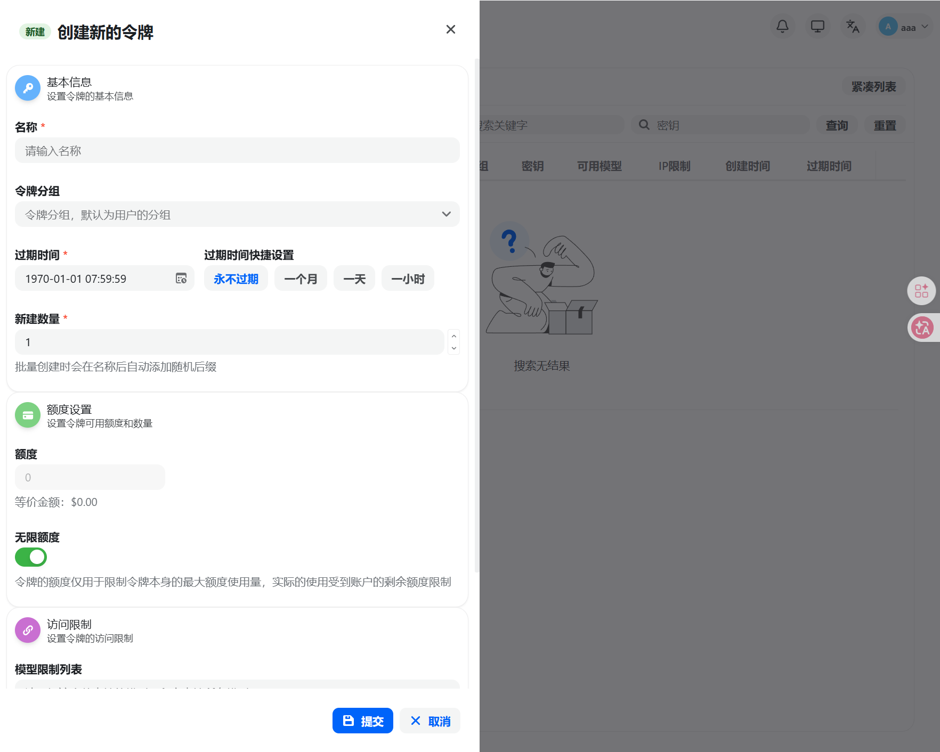
Task: Increase 新建数量 with the up stepper arrow
Action: click(453, 336)
